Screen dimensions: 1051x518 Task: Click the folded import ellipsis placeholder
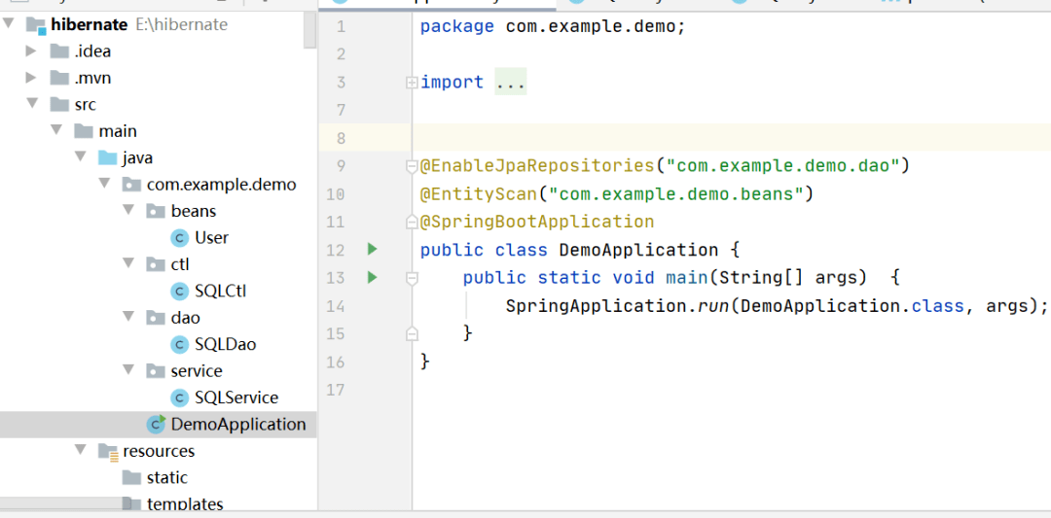pyautogui.click(x=510, y=83)
